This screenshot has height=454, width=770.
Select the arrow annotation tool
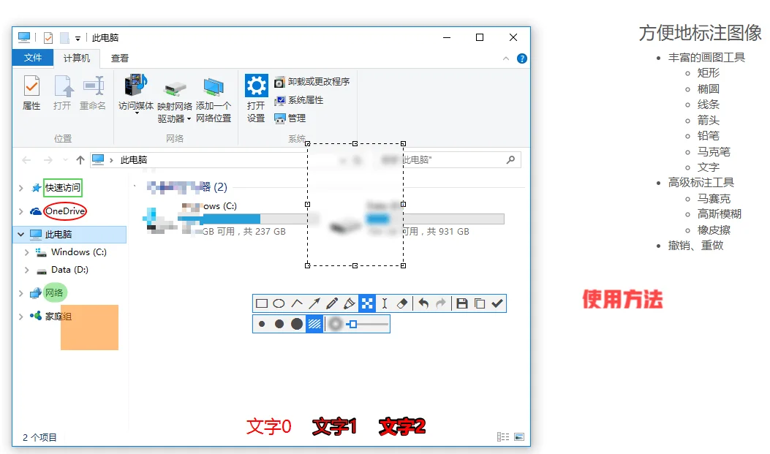314,303
